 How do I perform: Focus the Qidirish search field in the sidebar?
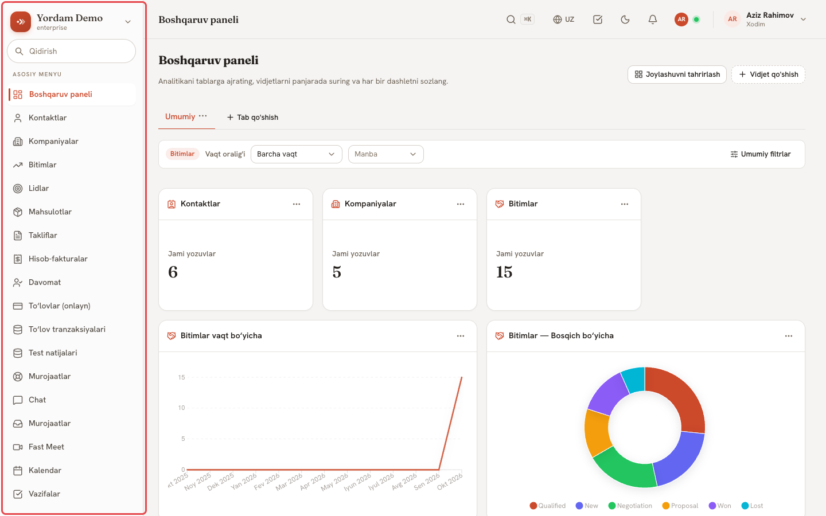tap(71, 51)
